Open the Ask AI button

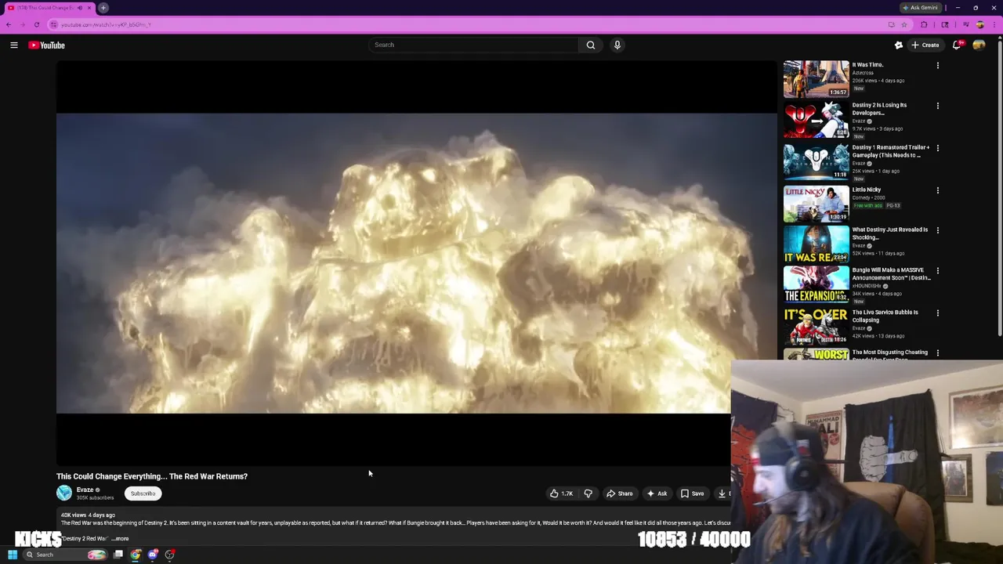click(x=657, y=493)
